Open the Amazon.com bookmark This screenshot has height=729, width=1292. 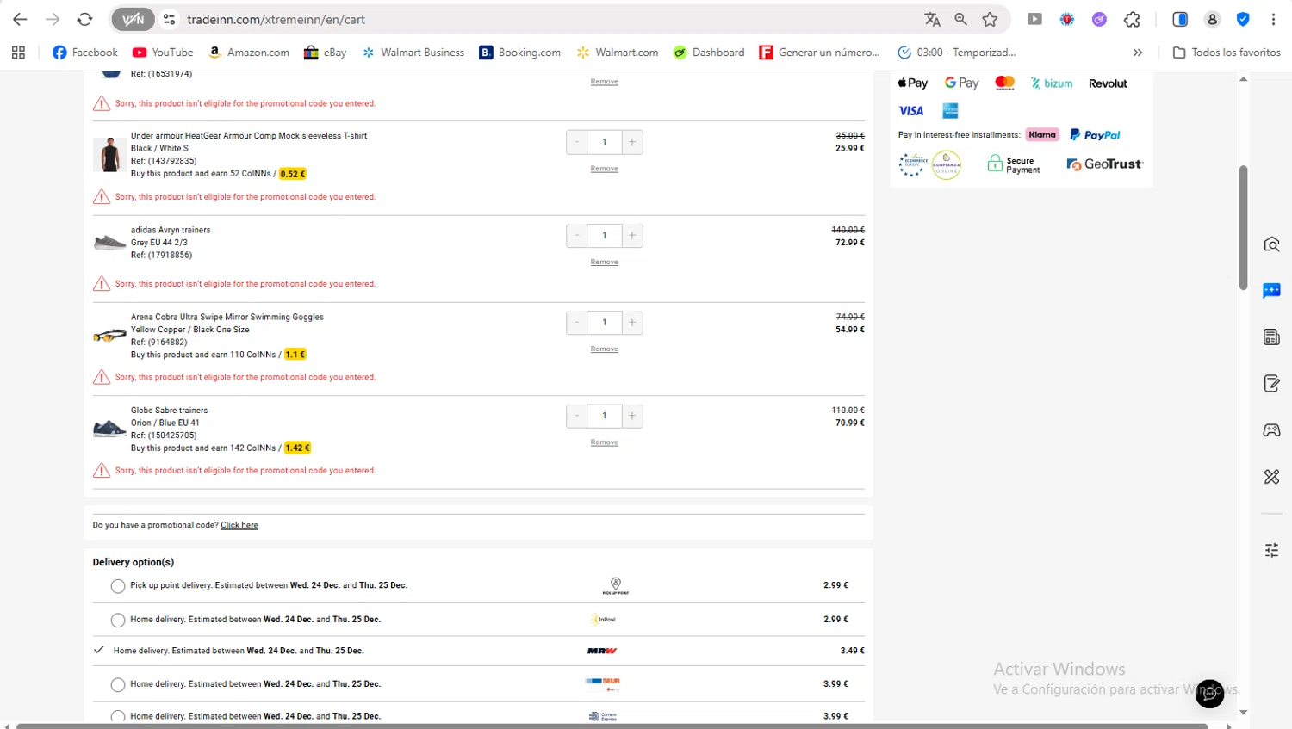[x=249, y=53]
